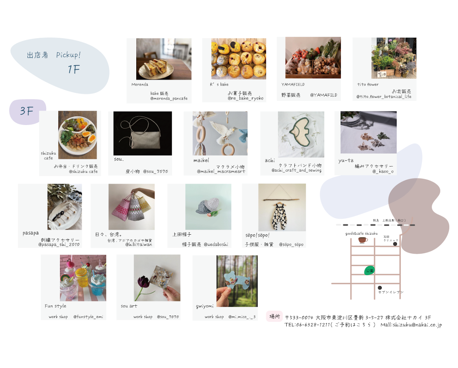458x368 pixels.
Task: Select the söpo!söpo! romper photo
Action: (x=282, y=207)
